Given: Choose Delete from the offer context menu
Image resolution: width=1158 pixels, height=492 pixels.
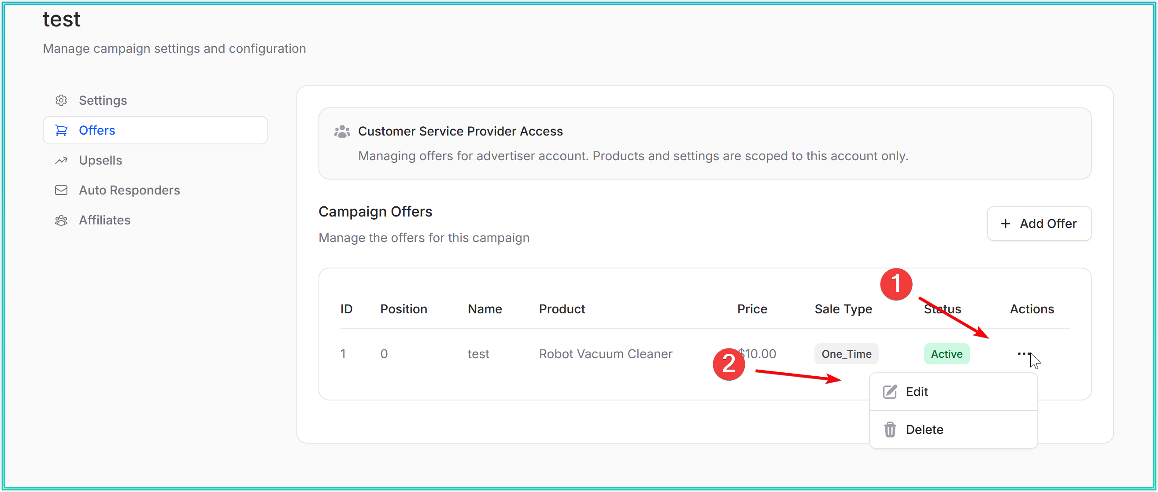Looking at the screenshot, I should [924, 430].
